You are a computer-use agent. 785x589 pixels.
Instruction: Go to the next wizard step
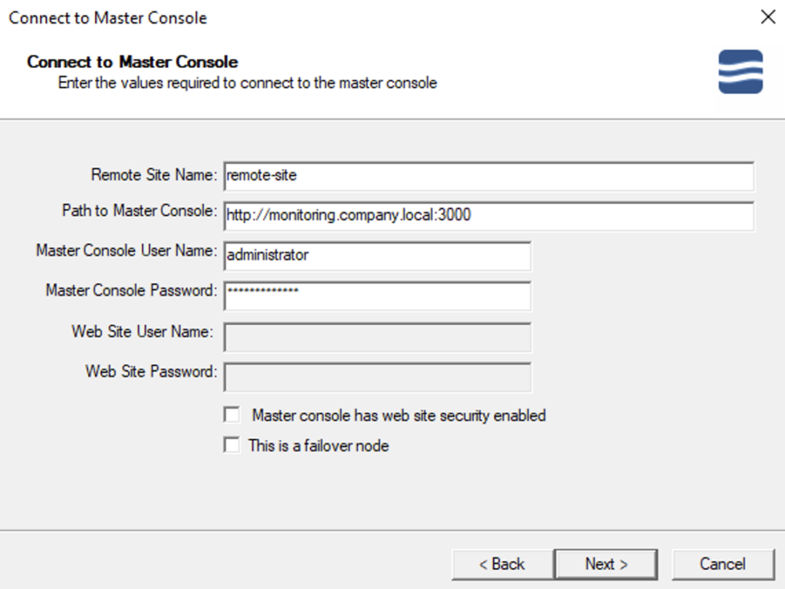pos(606,564)
